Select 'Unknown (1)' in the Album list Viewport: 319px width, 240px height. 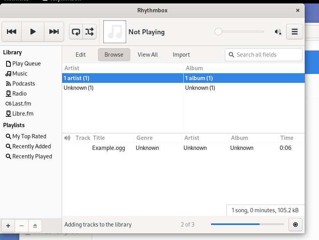(244, 88)
